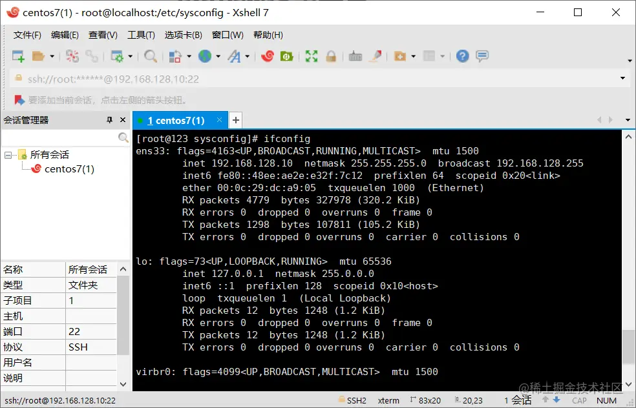Click terminal scrollbar up arrow
Image resolution: width=636 pixels, height=408 pixels.
click(628, 137)
